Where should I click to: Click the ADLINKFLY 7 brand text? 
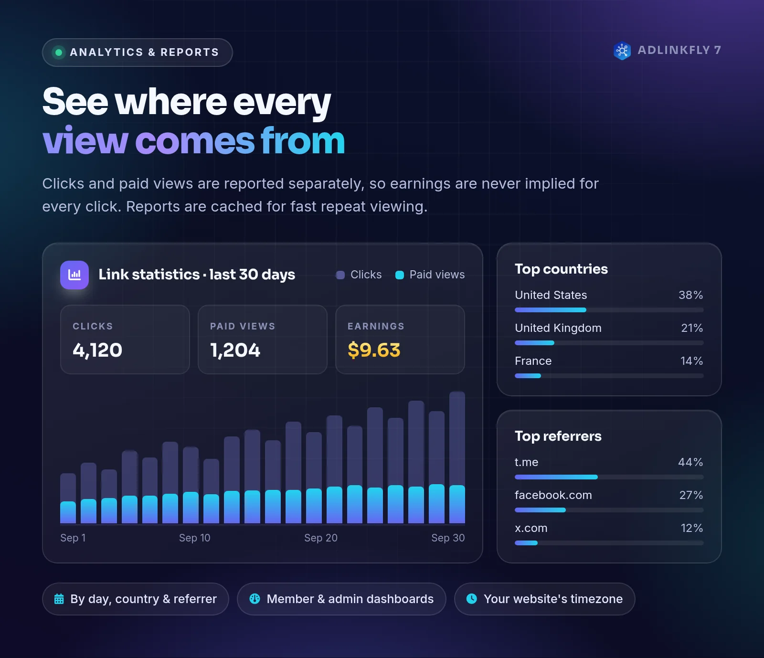coord(679,50)
